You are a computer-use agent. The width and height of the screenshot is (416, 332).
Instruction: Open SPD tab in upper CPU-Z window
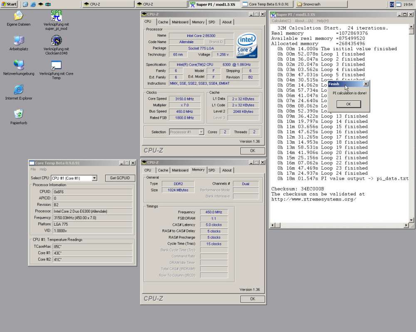[x=212, y=22]
